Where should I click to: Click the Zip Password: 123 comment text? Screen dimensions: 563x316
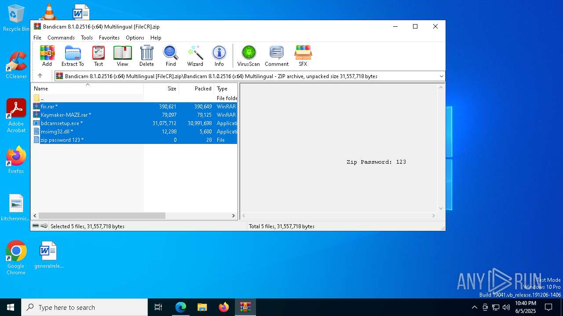376,162
